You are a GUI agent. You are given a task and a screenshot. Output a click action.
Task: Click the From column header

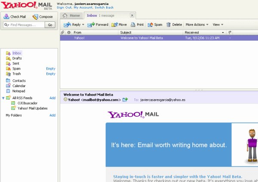[x=77, y=33]
